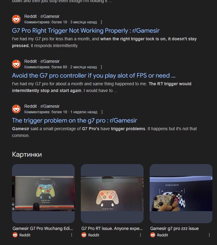The width and height of the screenshot is (217, 245).
Task: Open 'Avoid the G7 pro controller' link
Action: (x=94, y=76)
